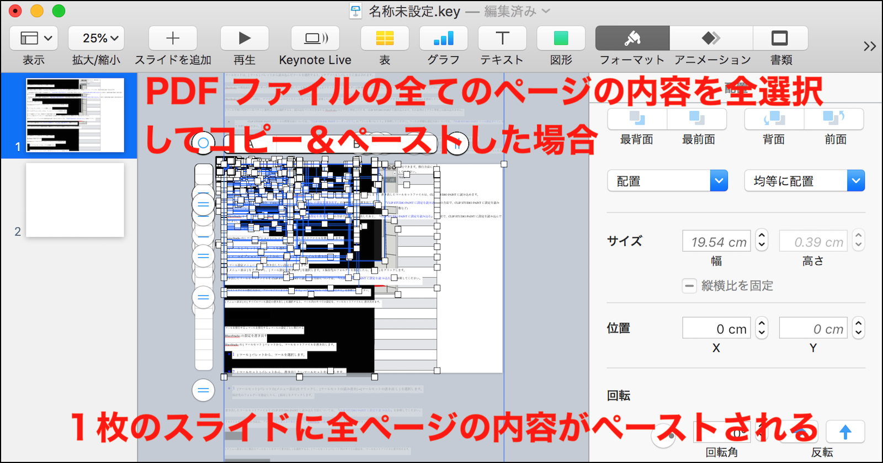The height and width of the screenshot is (463, 883).
Task: Adjust the height stepper arrows
Action: point(858,241)
